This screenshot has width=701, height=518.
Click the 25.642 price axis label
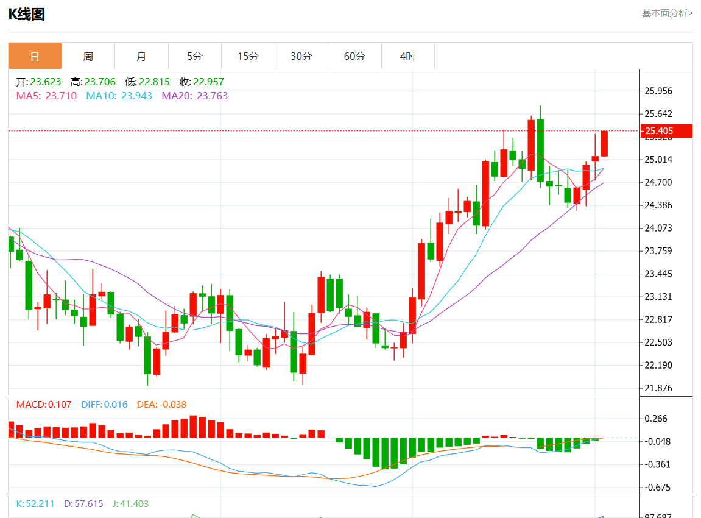(658, 114)
